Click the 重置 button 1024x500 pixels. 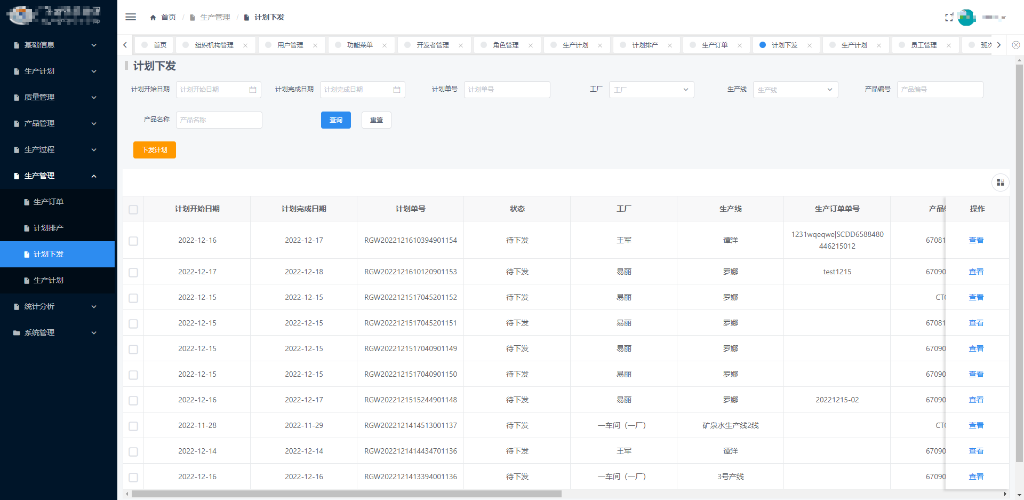coord(377,120)
